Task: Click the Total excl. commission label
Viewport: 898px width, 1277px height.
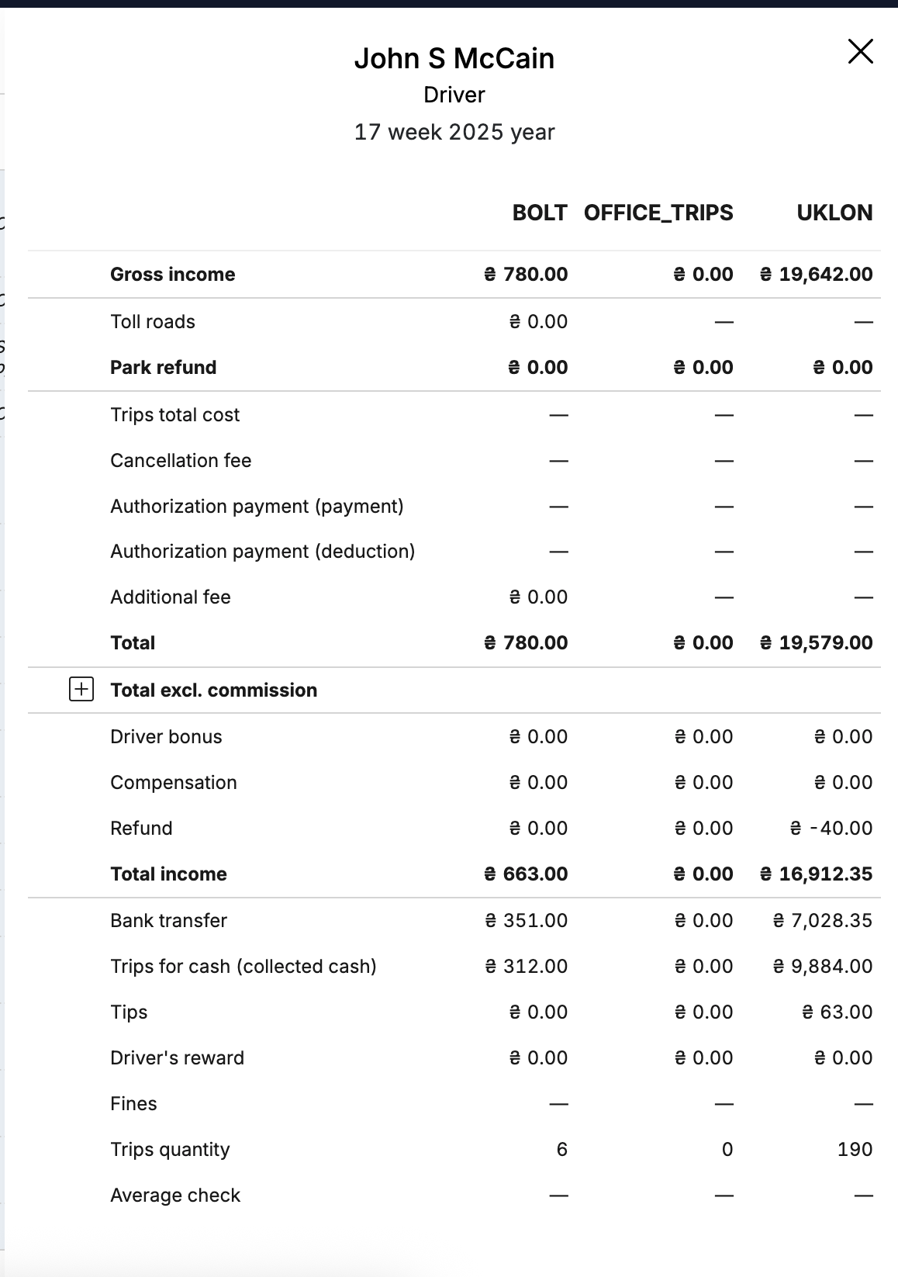Action: click(214, 690)
